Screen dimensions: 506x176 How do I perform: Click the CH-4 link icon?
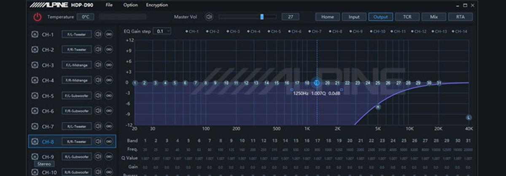(109, 80)
